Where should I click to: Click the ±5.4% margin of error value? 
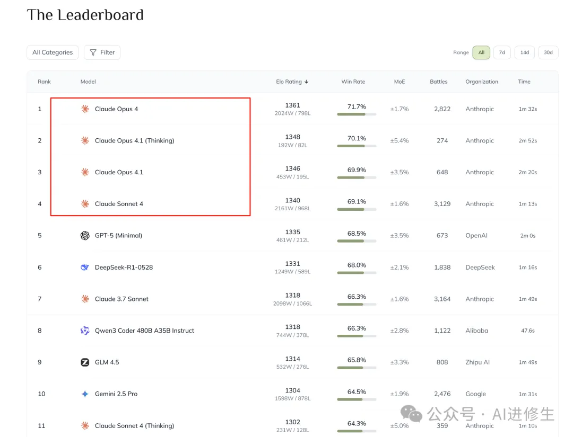[x=400, y=140]
